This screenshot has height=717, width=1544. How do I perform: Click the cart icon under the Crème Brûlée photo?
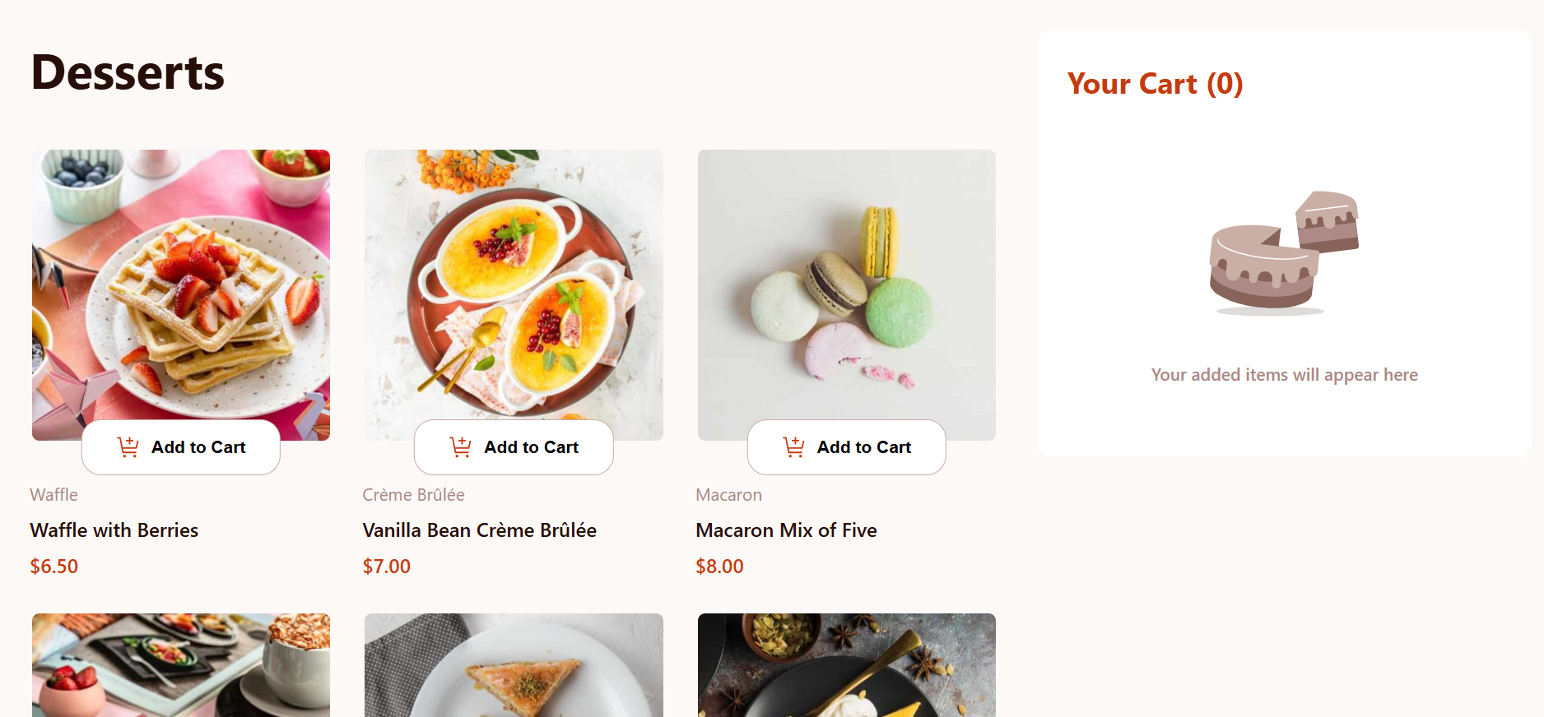(x=461, y=447)
